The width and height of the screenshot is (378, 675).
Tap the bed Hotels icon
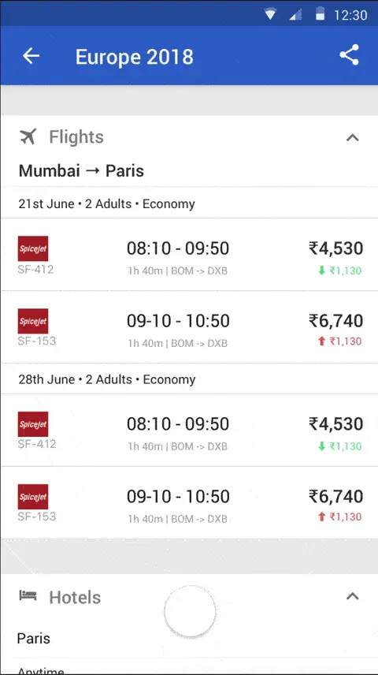(x=28, y=596)
